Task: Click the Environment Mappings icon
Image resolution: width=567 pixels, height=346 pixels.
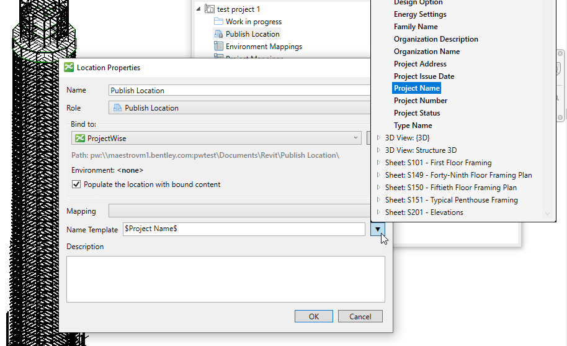Action: coord(218,47)
